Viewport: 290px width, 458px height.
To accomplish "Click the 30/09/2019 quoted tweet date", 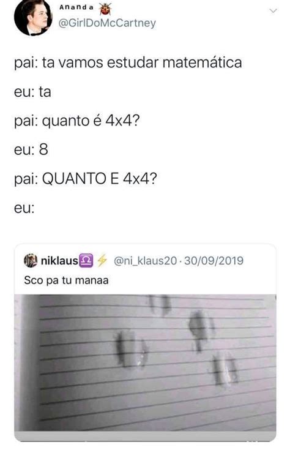I will pyautogui.click(x=214, y=261).
